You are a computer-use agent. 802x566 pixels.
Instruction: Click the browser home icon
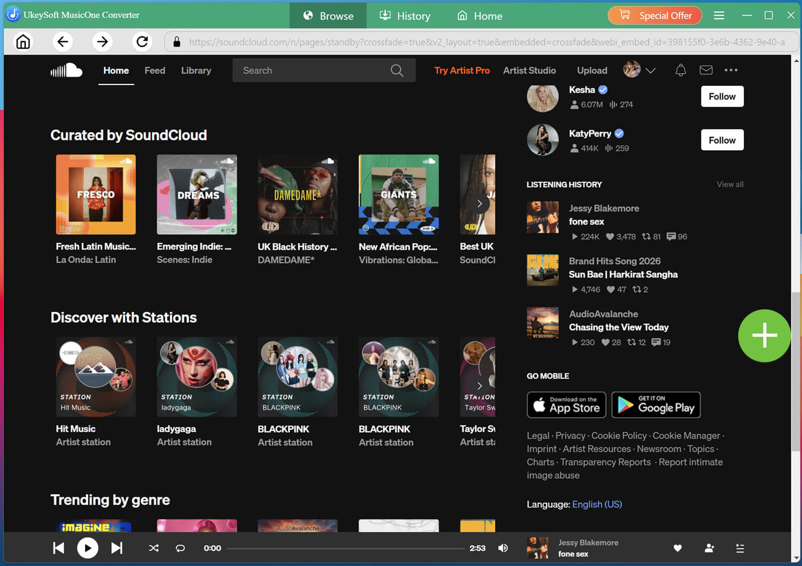(x=23, y=42)
